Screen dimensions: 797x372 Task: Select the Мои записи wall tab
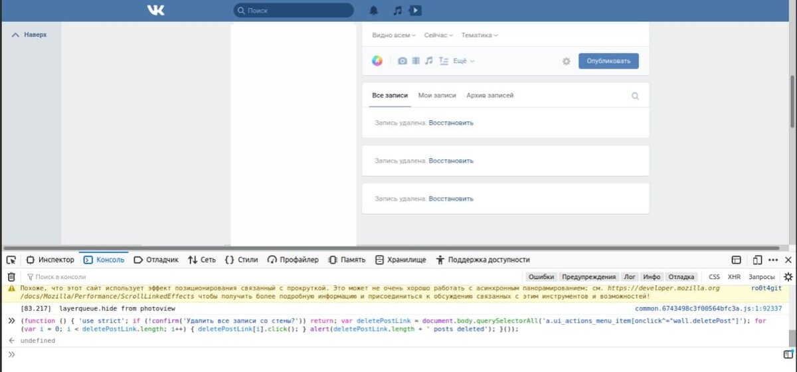click(x=437, y=96)
